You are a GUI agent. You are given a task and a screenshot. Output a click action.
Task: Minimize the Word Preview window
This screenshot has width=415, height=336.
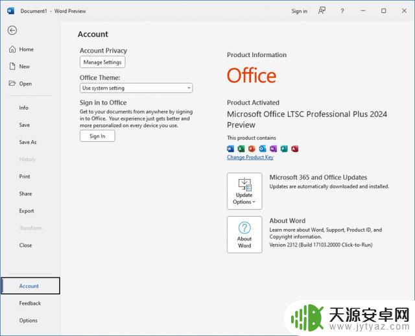[x=363, y=11]
